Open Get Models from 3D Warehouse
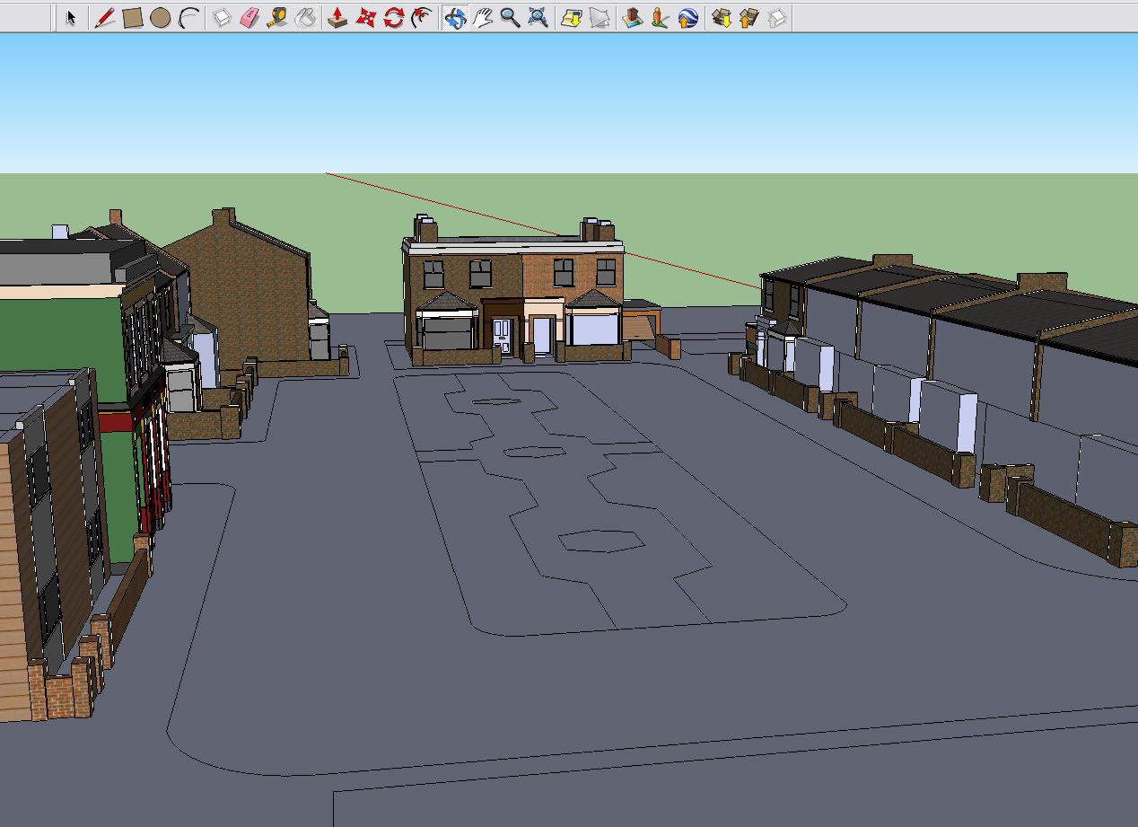The height and width of the screenshot is (827, 1138). 721,17
